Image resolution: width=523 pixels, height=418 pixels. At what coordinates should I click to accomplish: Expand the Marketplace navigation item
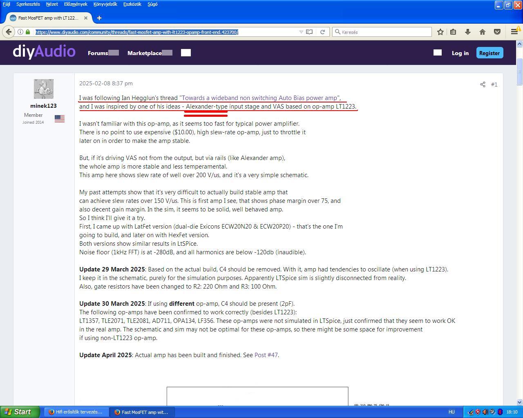point(150,53)
